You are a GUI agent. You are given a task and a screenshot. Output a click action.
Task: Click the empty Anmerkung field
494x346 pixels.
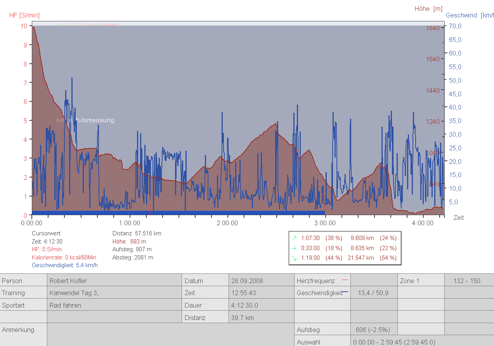pos(171,335)
